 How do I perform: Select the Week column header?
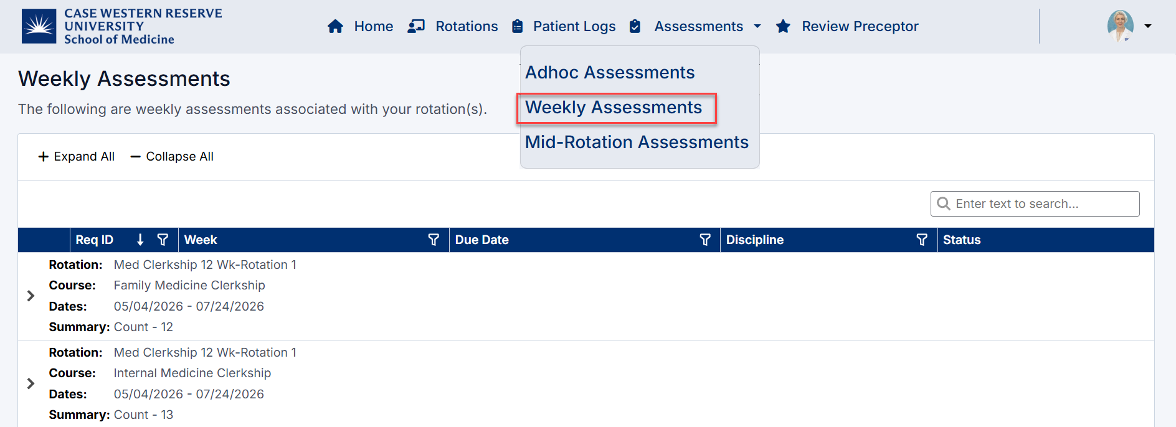click(201, 240)
